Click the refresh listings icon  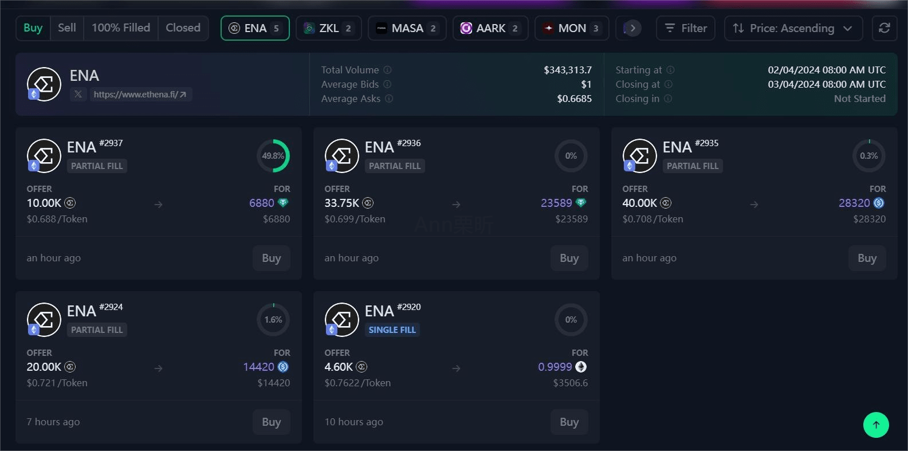884,28
